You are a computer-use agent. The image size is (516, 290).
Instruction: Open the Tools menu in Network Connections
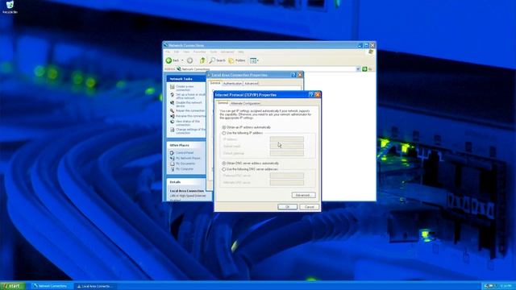click(x=214, y=52)
